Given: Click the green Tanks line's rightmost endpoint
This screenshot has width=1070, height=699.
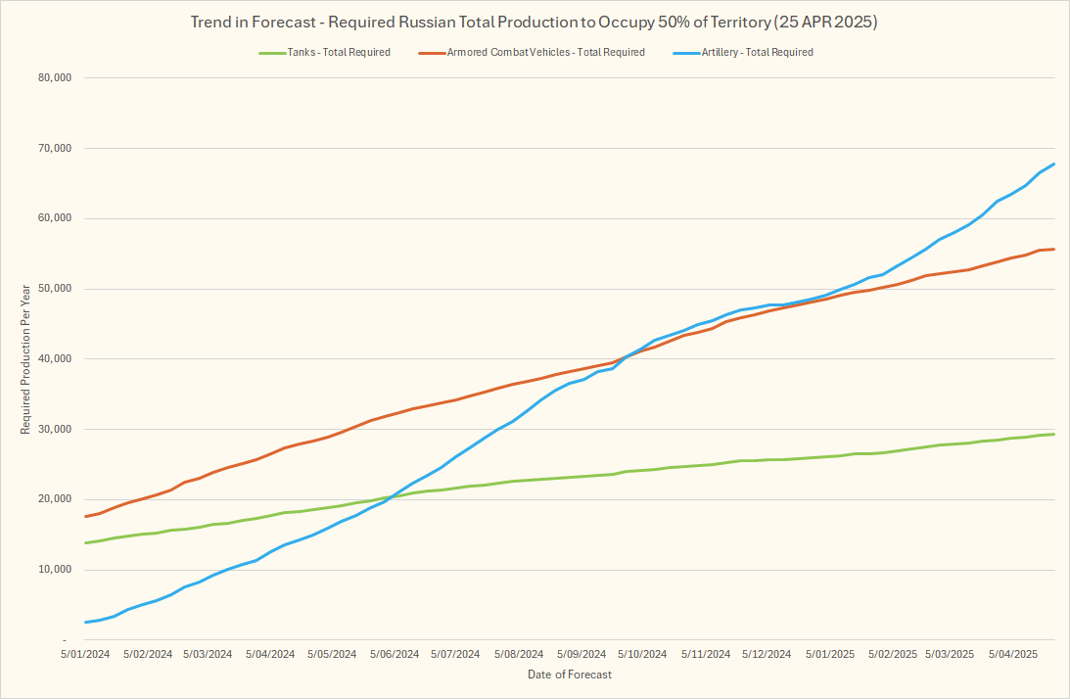Looking at the screenshot, I should (1053, 434).
